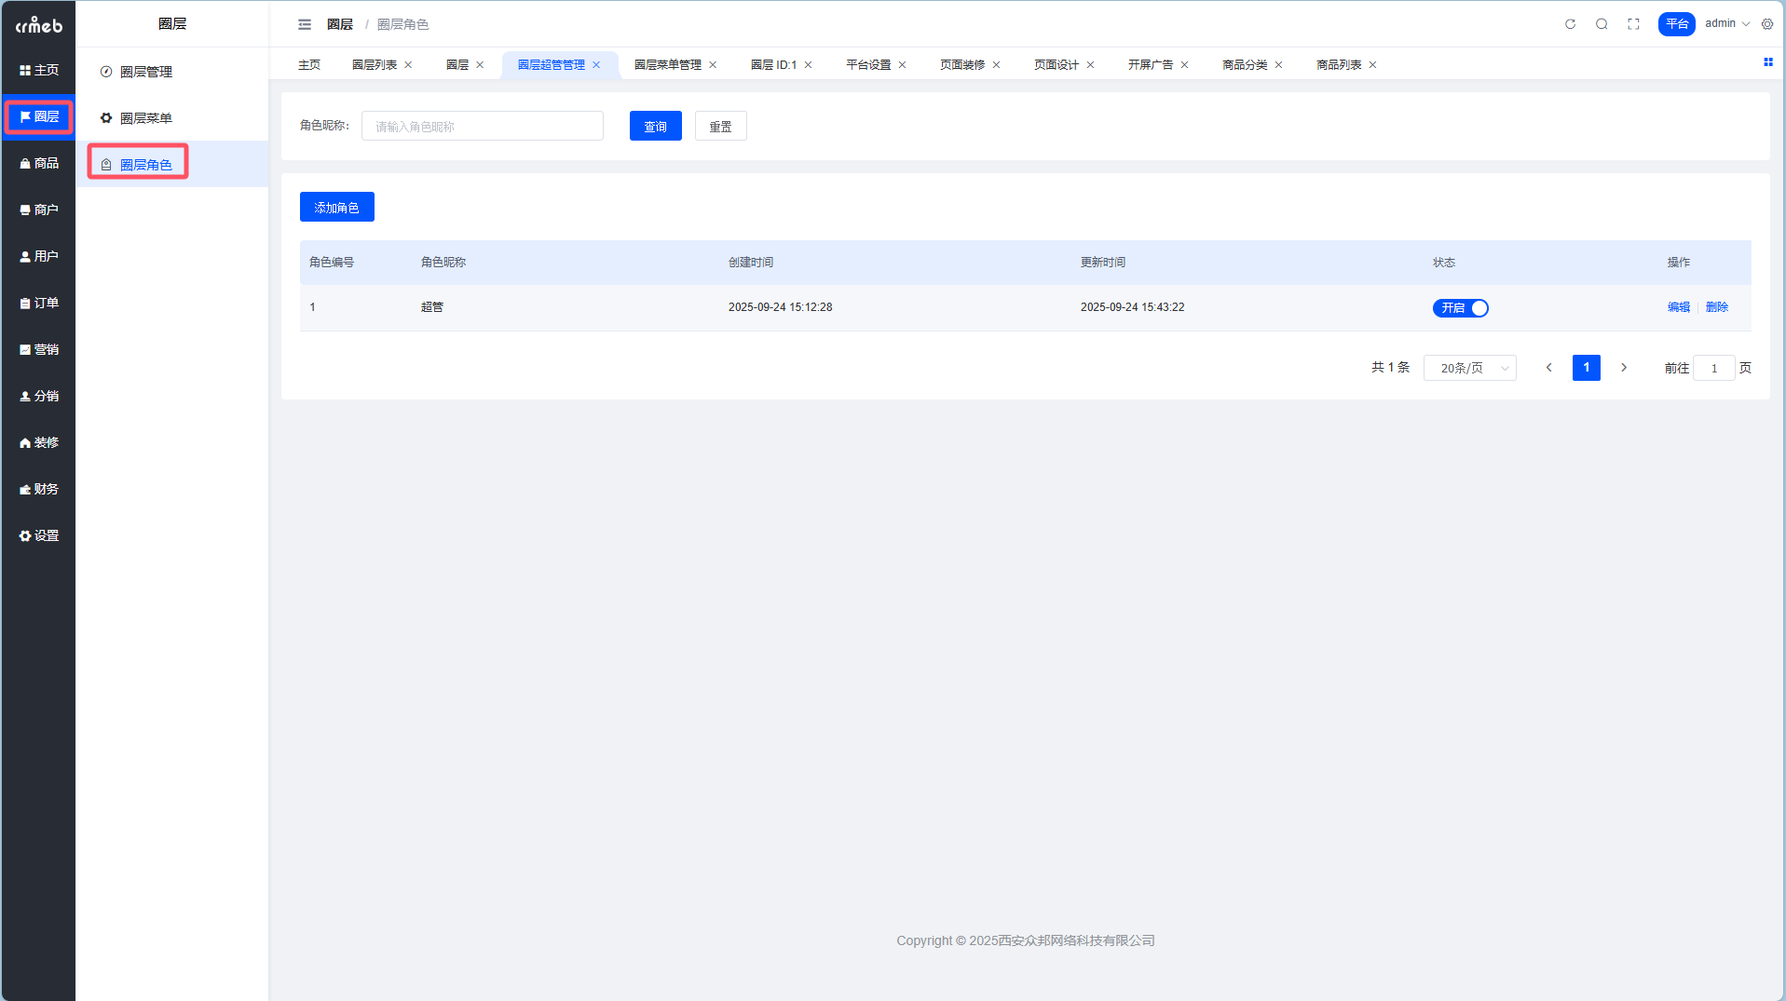Switch to the 圈层菜单管理 tab
The height and width of the screenshot is (1001, 1786).
(667, 65)
